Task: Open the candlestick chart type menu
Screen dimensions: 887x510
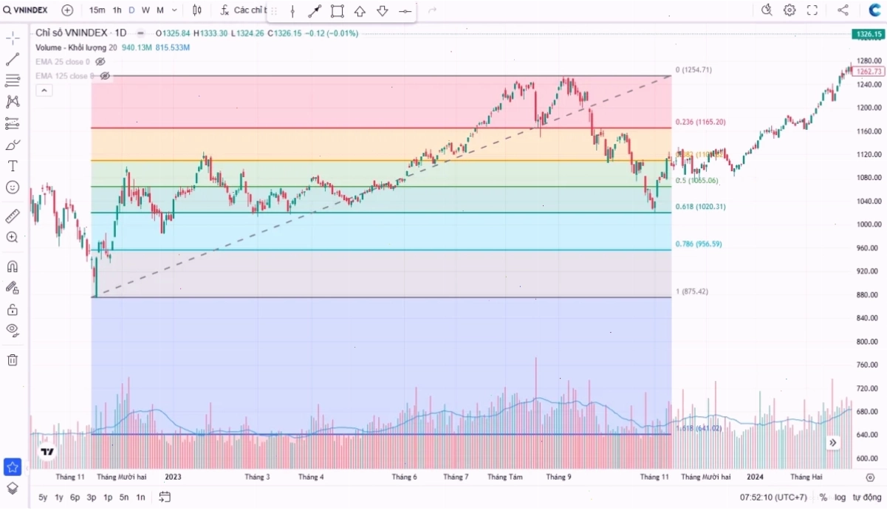Action: pos(197,10)
